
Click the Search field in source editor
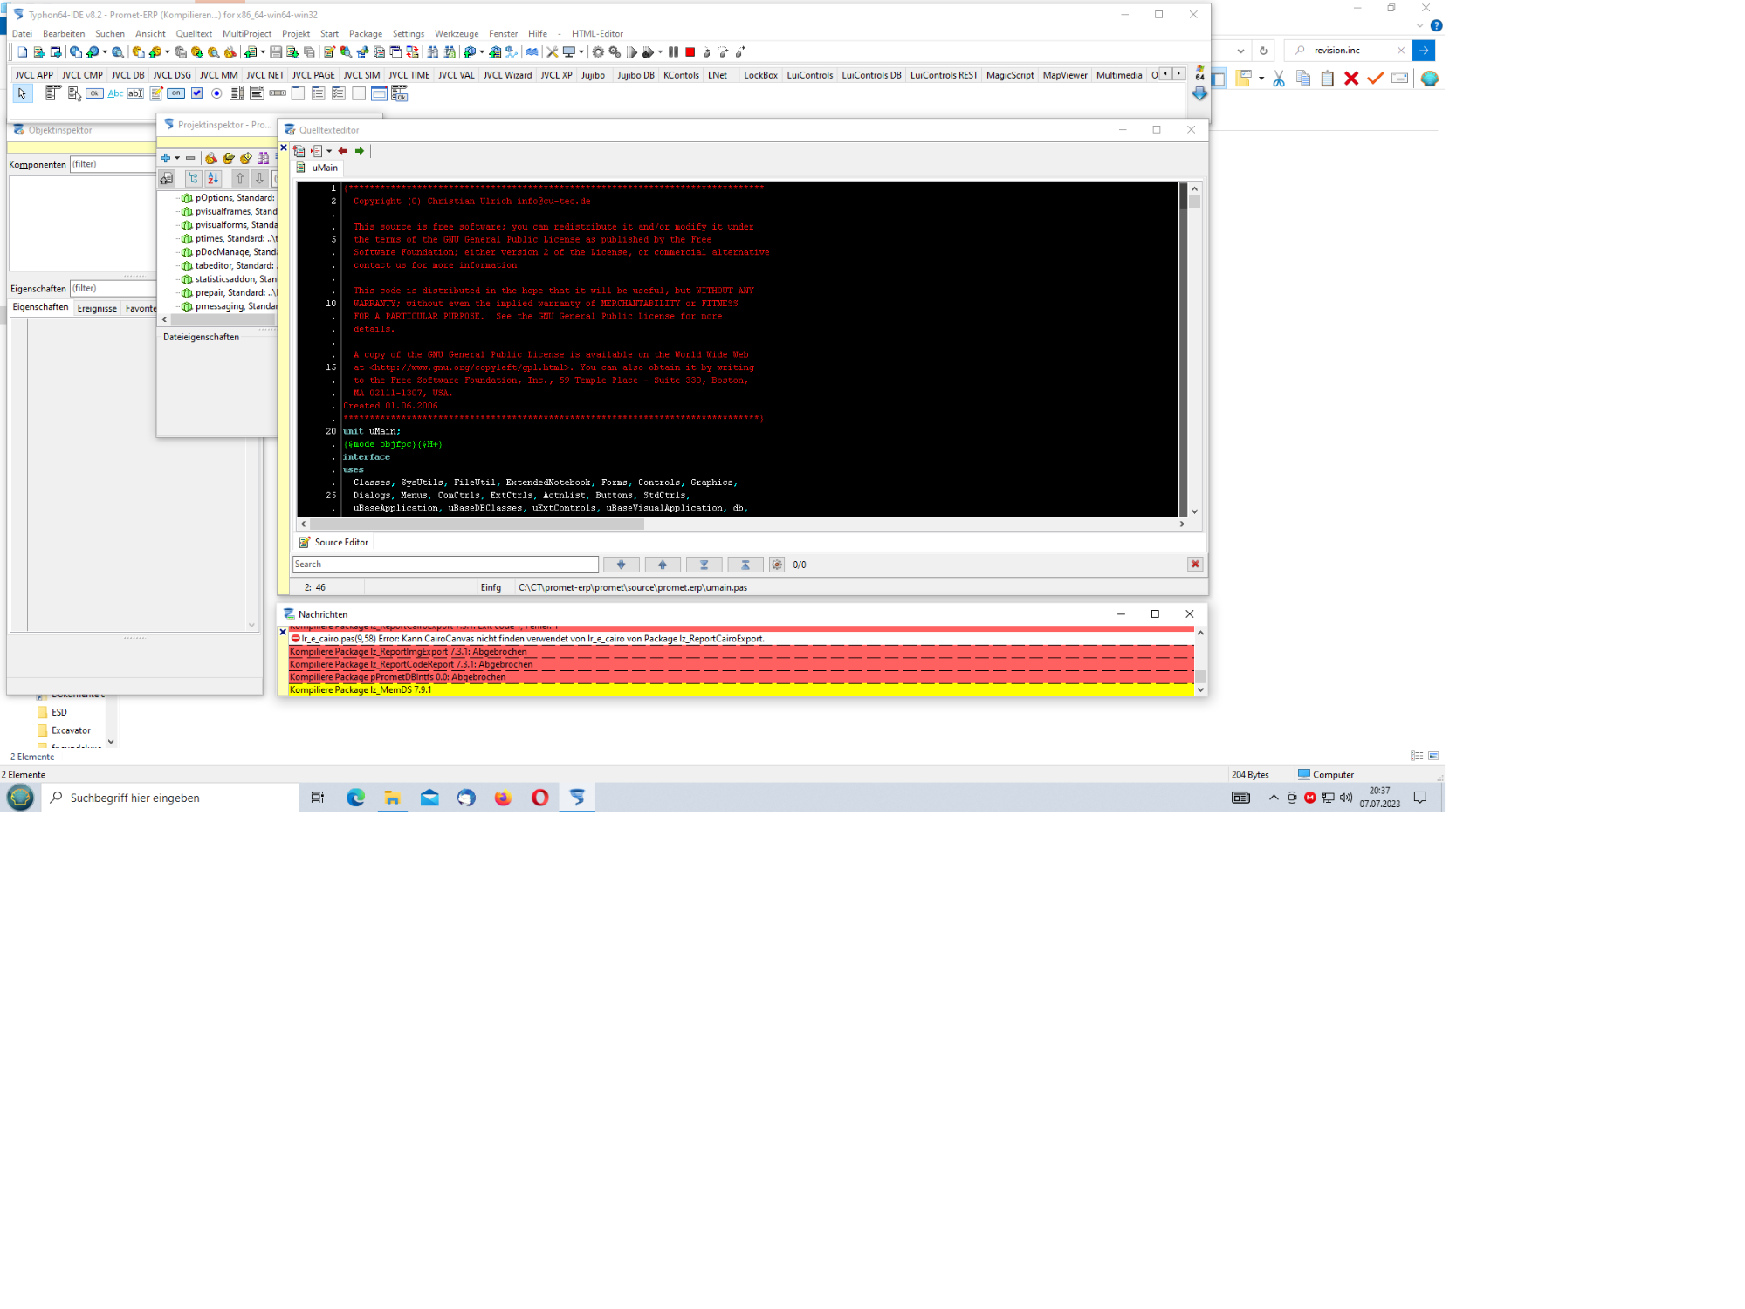point(445,565)
